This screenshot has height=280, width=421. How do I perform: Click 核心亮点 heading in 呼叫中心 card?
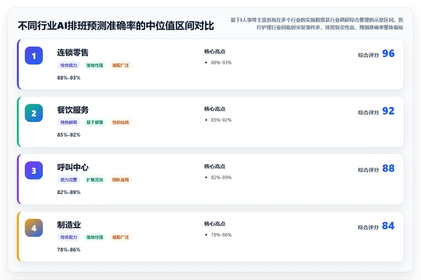tap(215, 166)
